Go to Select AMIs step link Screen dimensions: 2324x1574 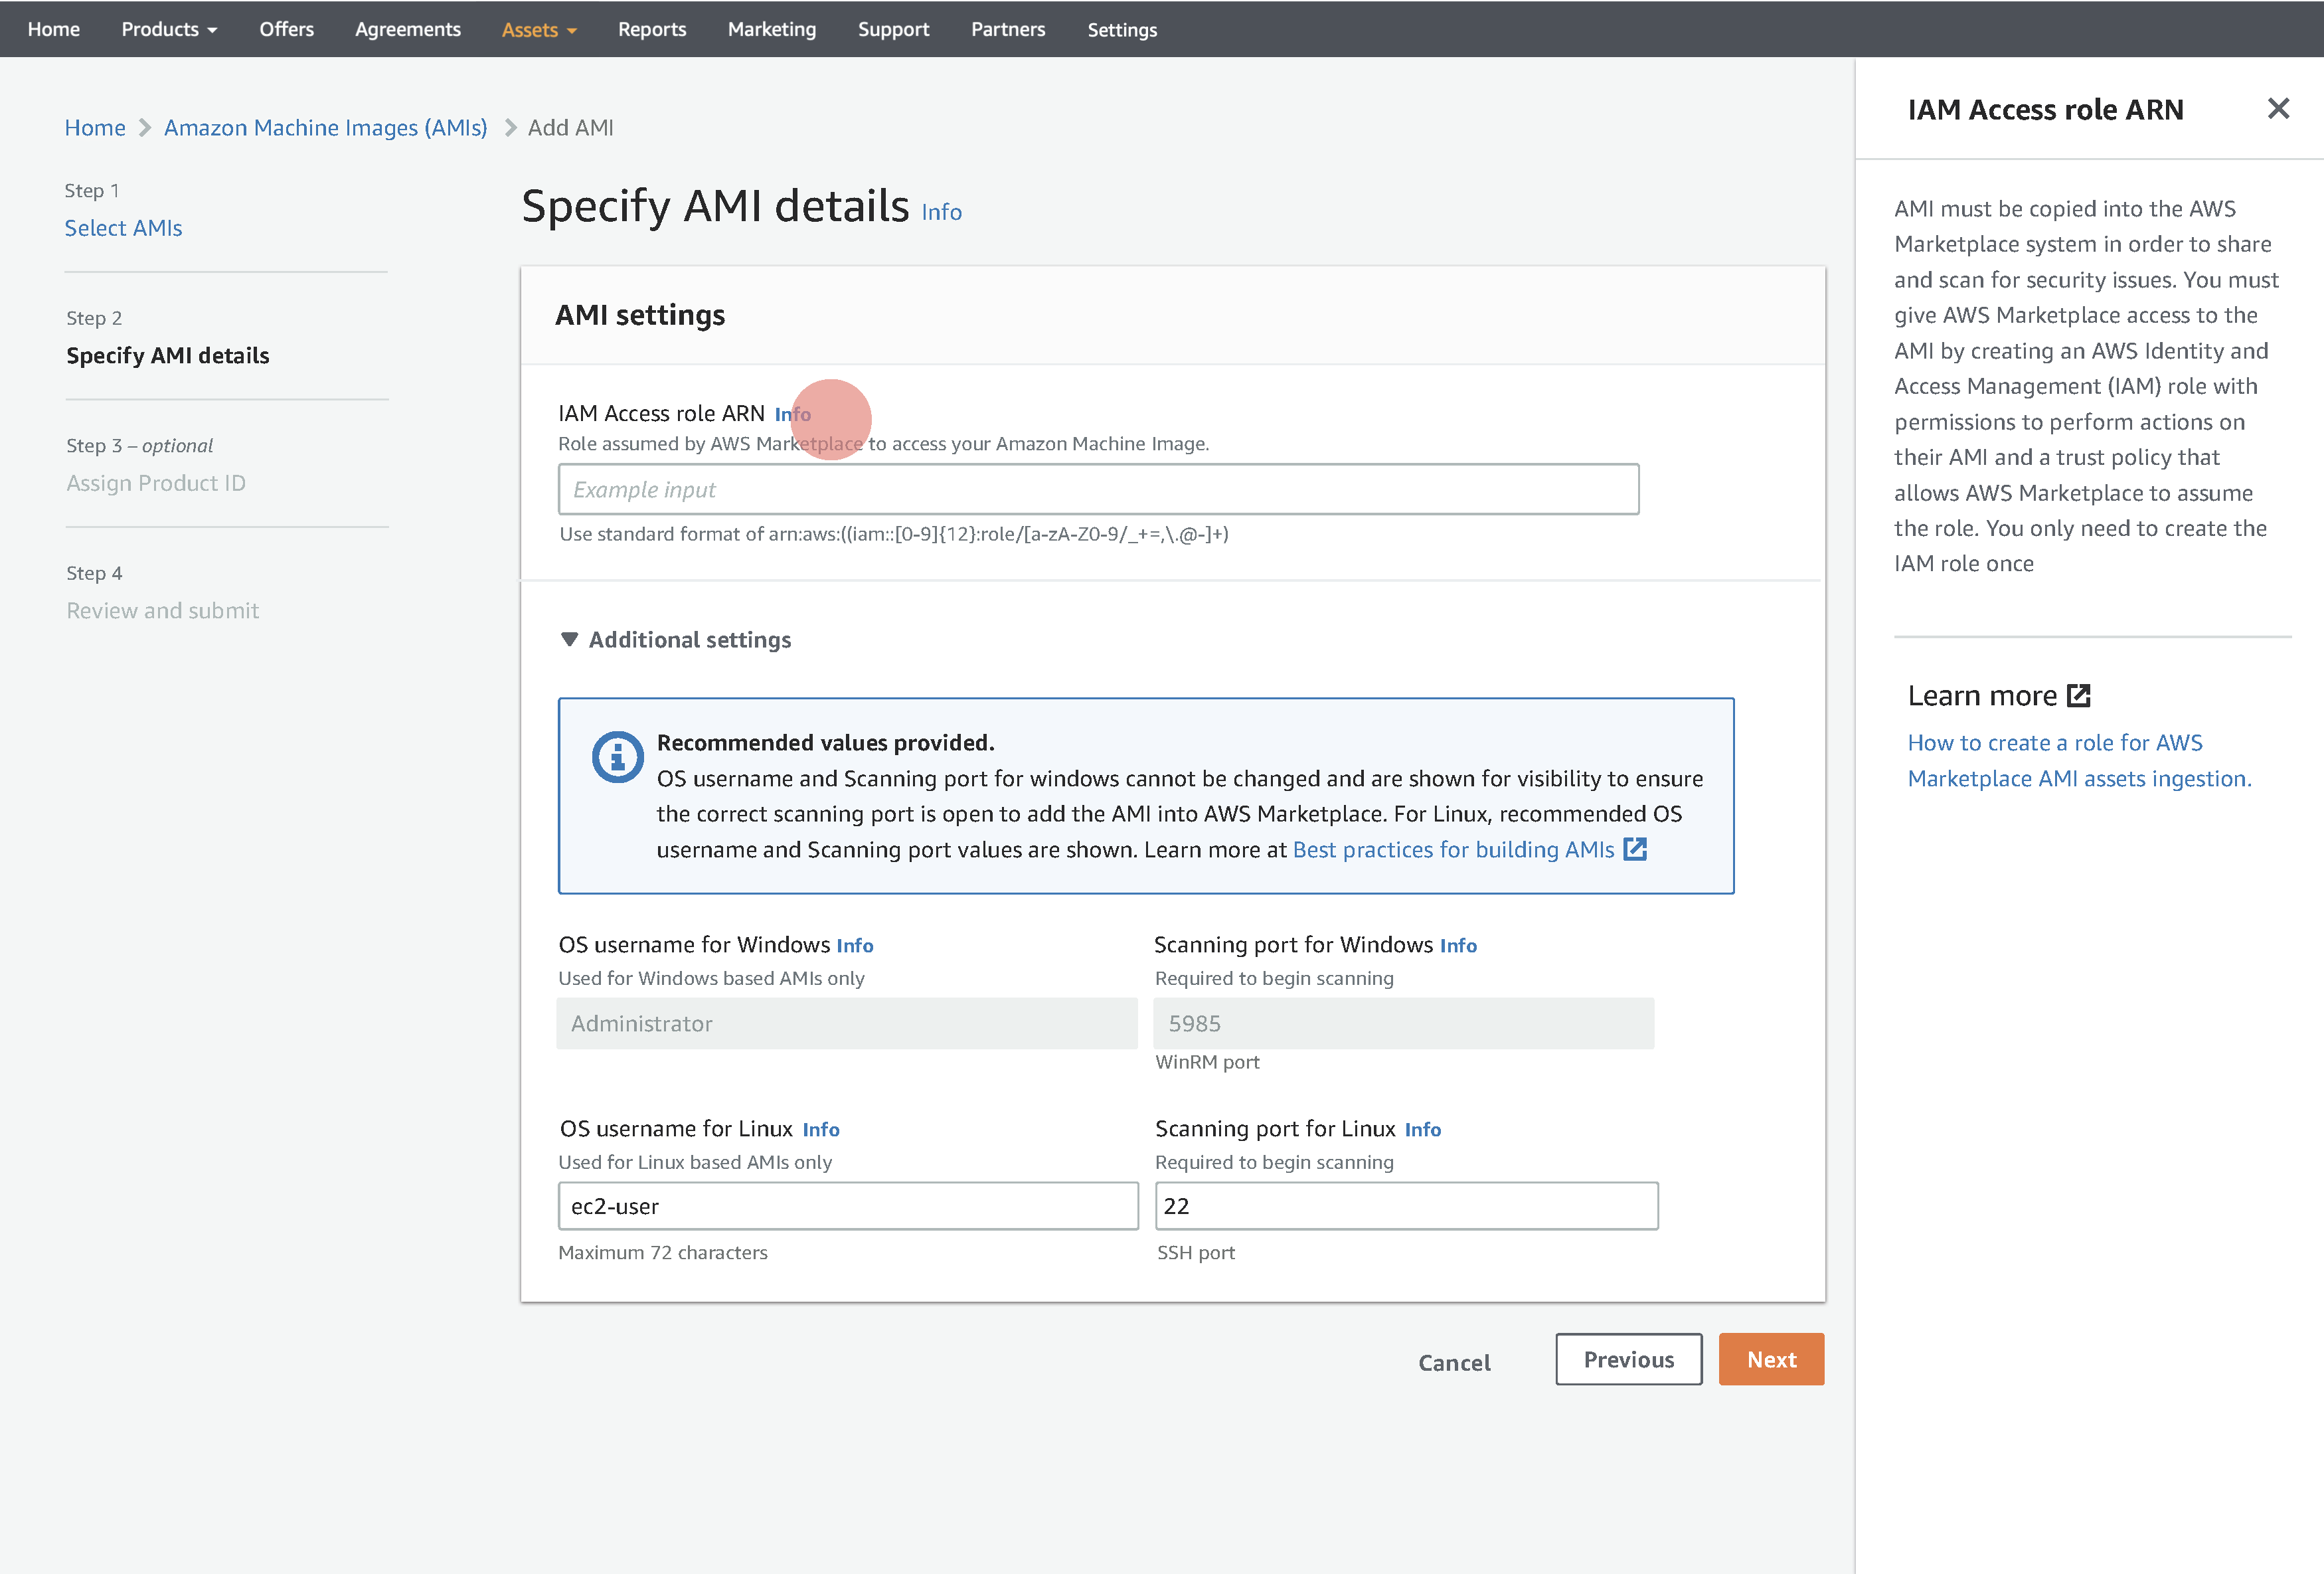pos(123,228)
